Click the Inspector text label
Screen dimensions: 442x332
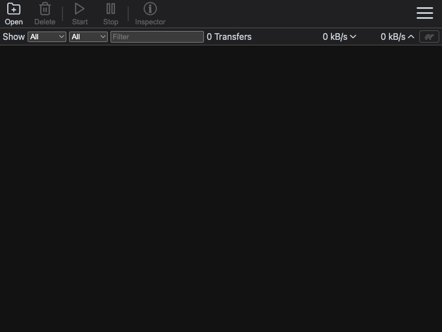(150, 22)
